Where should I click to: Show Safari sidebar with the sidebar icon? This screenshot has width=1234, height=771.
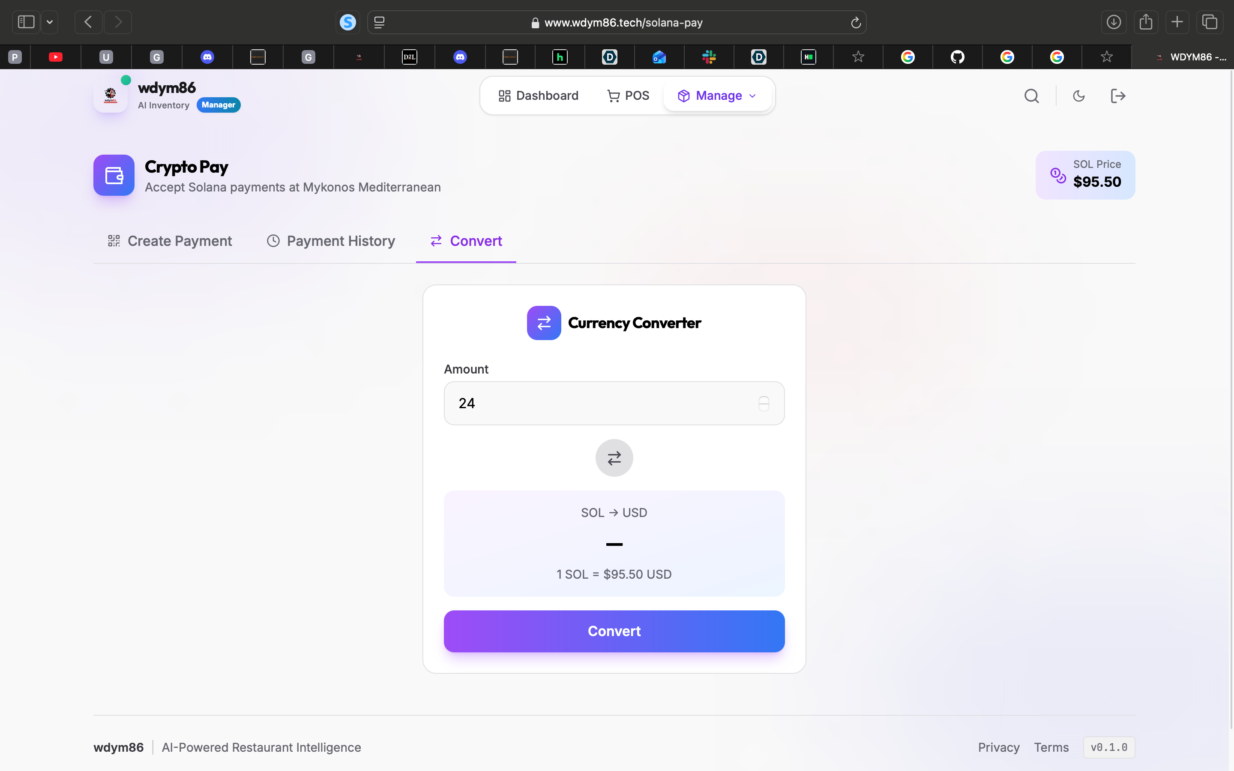click(x=26, y=22)
